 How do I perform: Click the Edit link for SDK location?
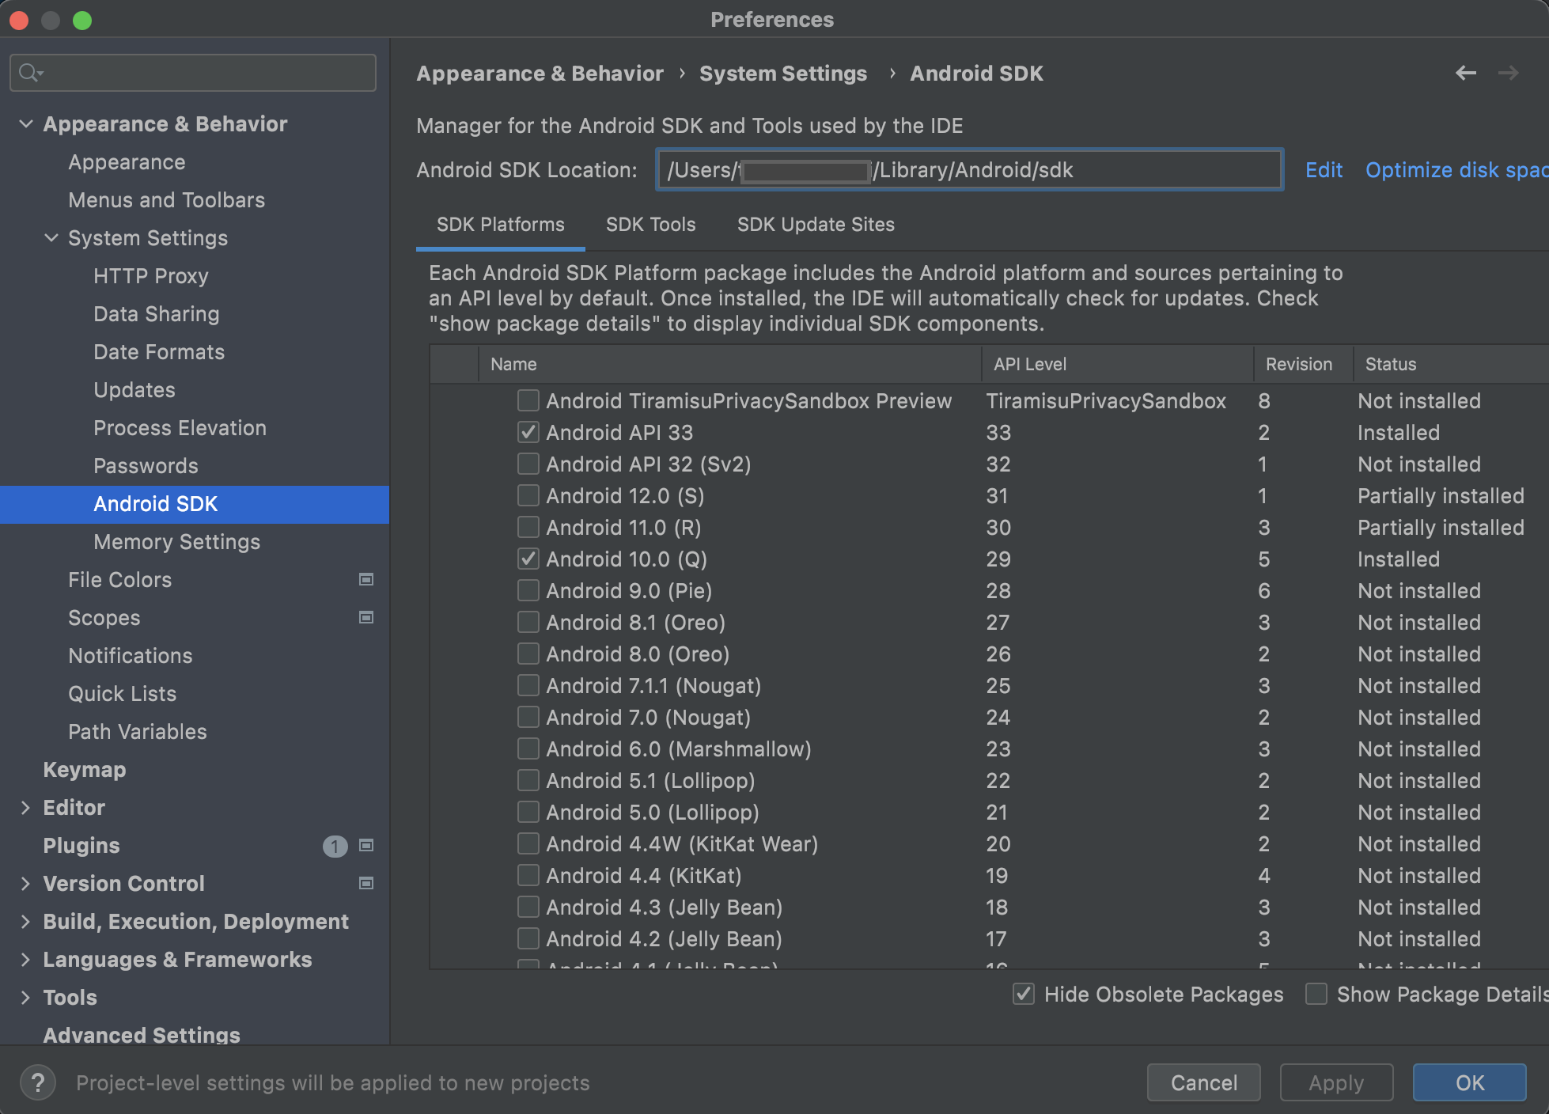pos(1324,169)
